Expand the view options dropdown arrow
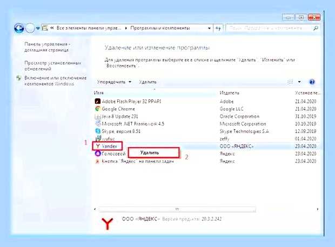This screenshot has width=335, height=247. 299,82
